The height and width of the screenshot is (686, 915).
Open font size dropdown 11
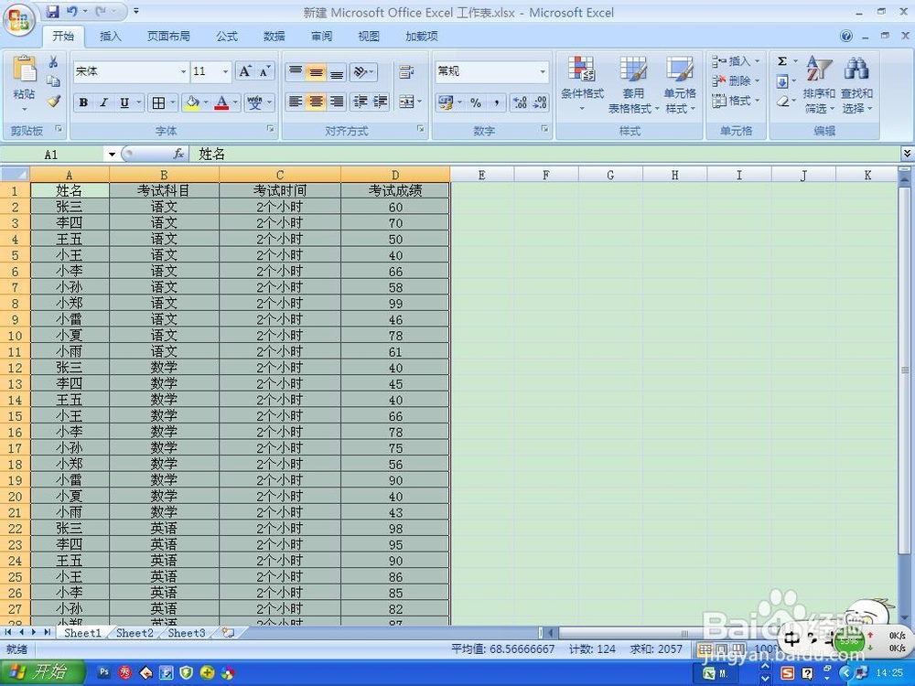coord(225,71)
